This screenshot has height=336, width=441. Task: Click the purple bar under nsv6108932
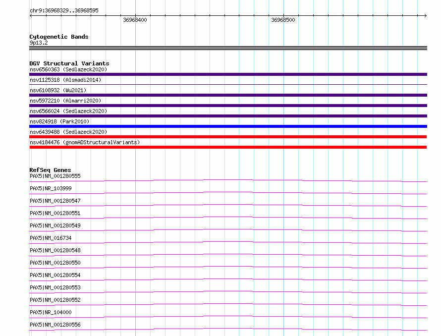tap(228, 95)
